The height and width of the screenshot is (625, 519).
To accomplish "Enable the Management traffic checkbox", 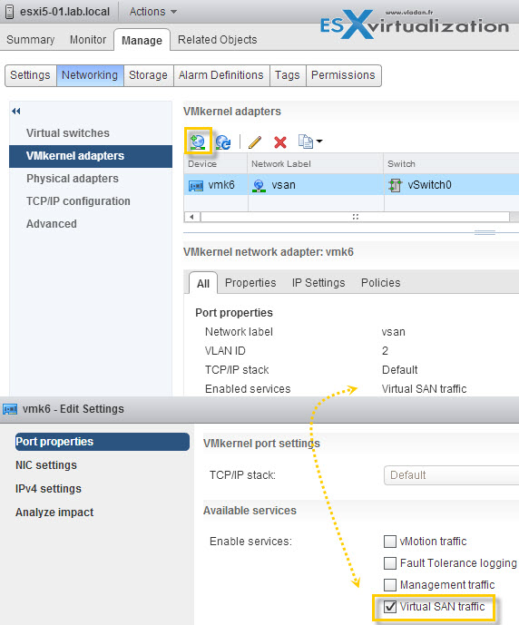I will coord(390,585).
